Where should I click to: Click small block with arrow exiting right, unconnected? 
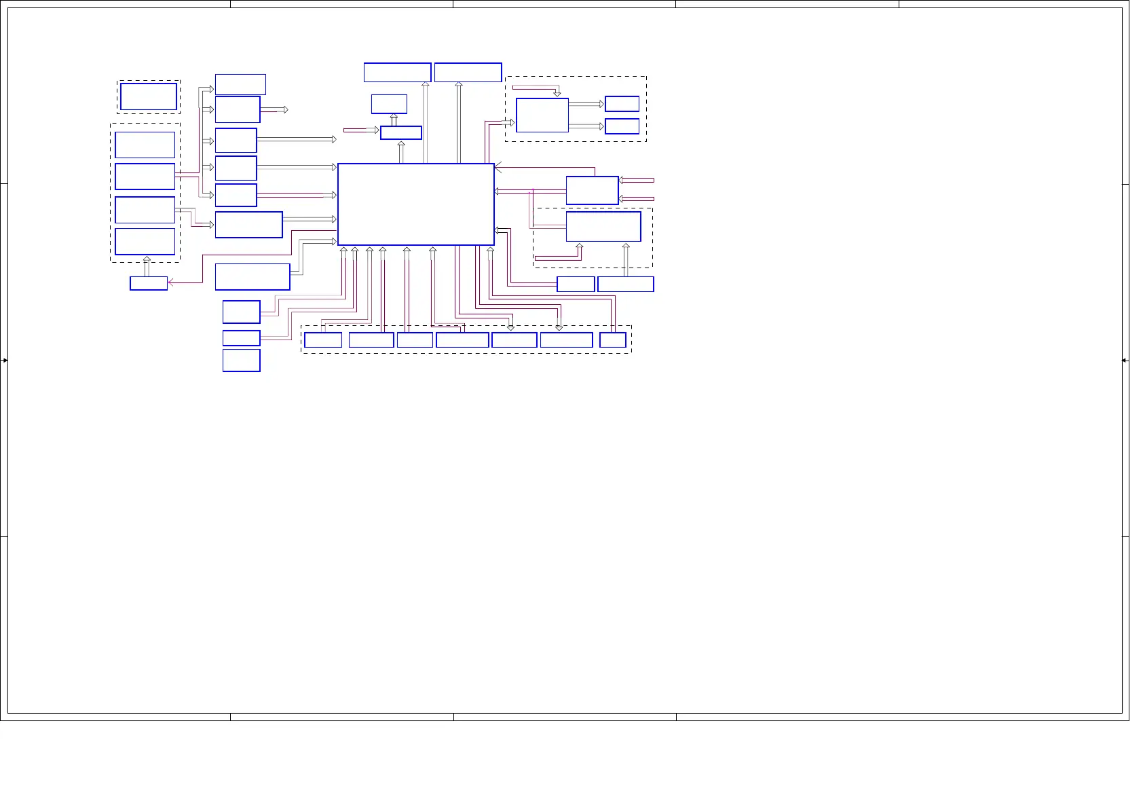pos(238,109)
